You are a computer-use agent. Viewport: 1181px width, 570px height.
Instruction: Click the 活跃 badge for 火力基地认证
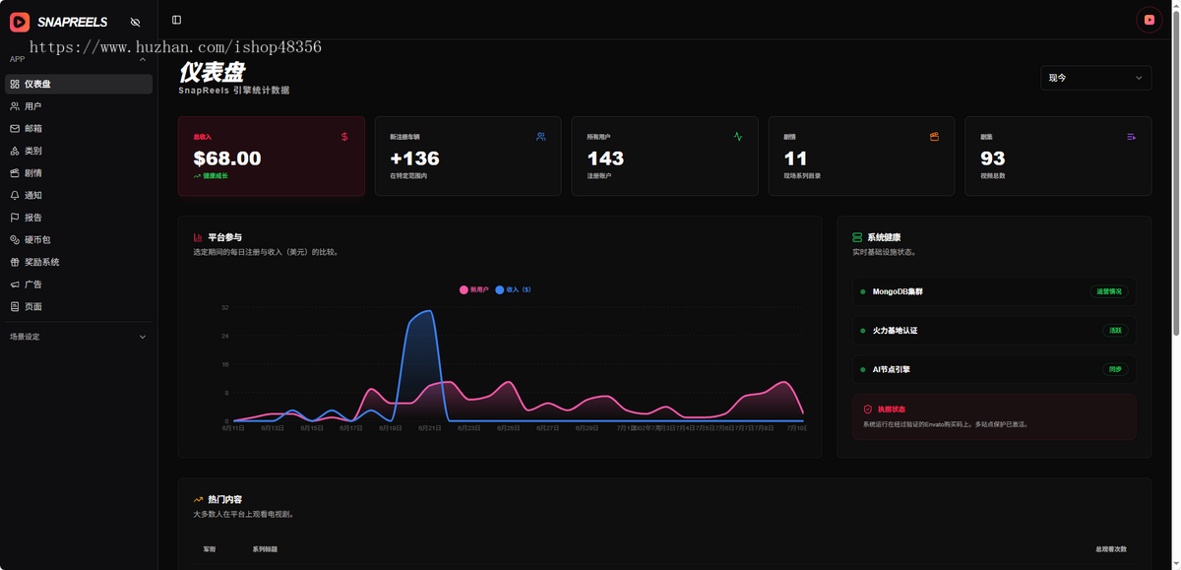tap(1115, 331)
